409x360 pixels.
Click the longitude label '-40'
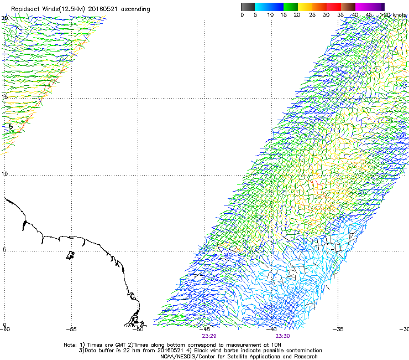pos(271,329)
